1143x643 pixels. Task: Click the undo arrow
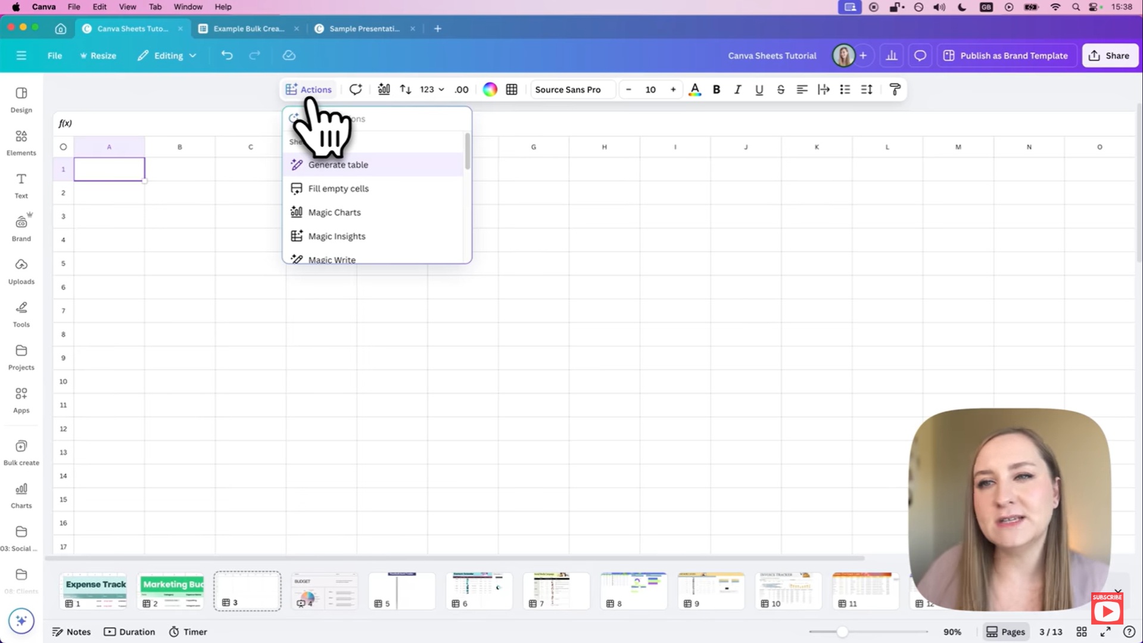click(x=227, y=55)
